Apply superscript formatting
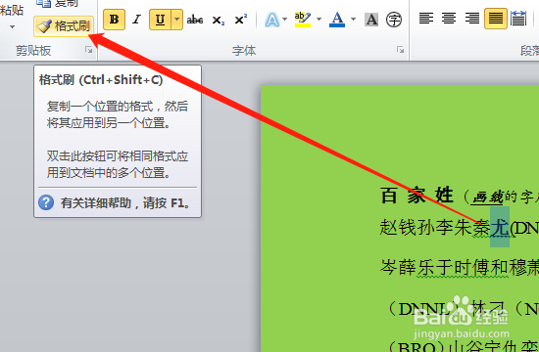 click(x=241, y=20)
